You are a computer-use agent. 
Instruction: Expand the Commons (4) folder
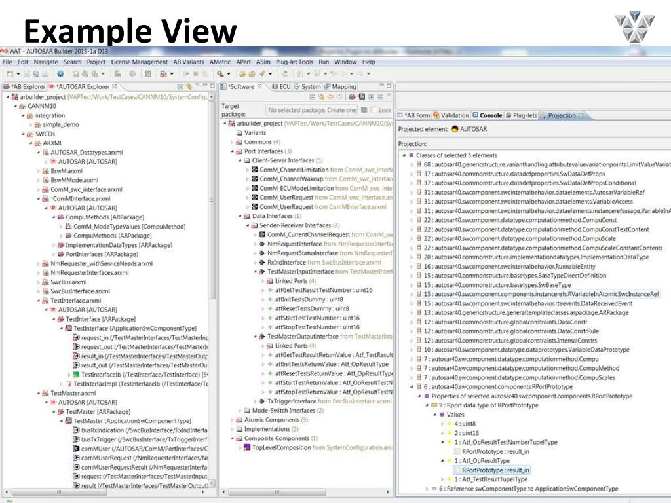233,142
